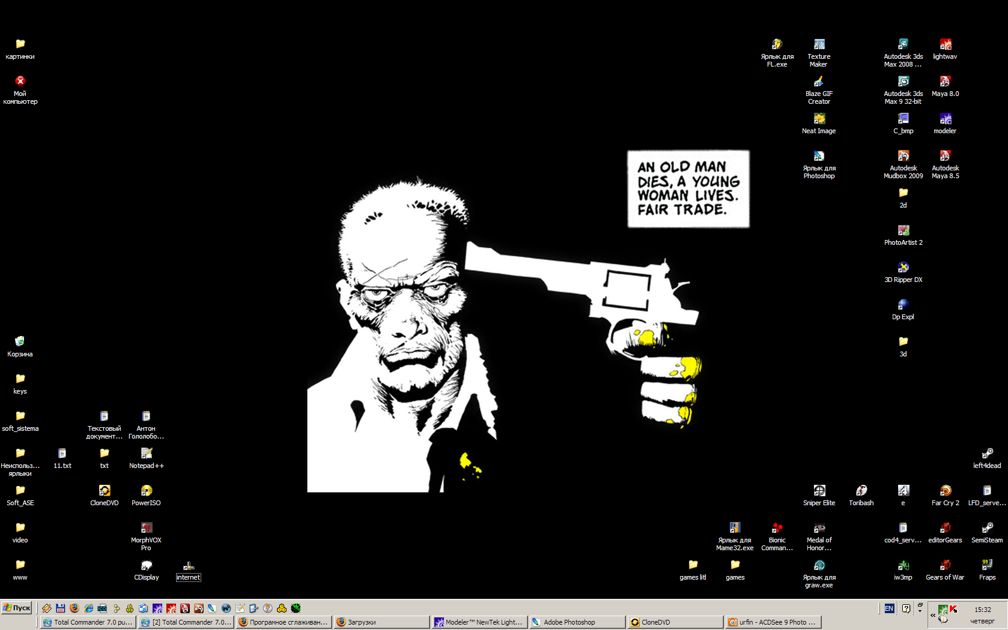Select the Toribash game shortcut

[861, 496]
